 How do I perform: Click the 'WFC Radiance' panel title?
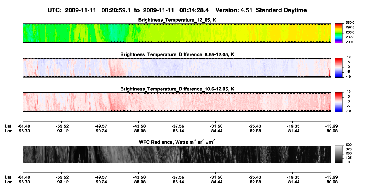point(177,142)
